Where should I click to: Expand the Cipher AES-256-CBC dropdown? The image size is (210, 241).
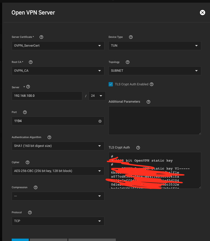(x=58, y=171)
